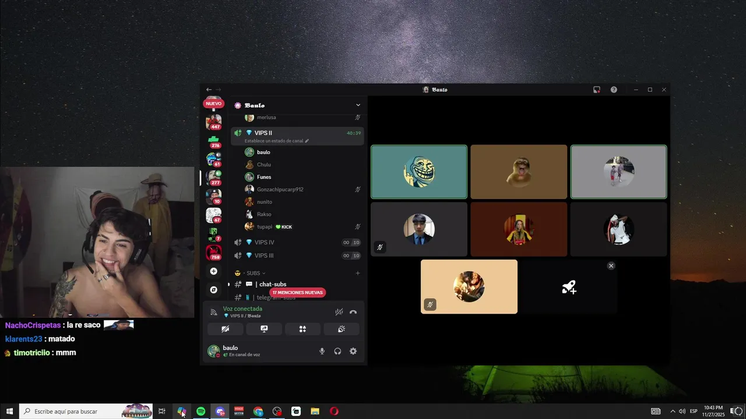The height and width of the screenshot is (419, 746).
Task: Focus the troll face video tile
Action: click(x=419, y=172)
